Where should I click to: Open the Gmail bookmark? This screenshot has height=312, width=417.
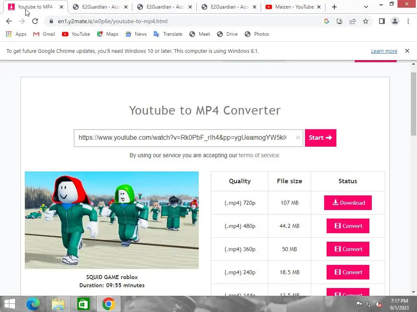pos(44,34)
